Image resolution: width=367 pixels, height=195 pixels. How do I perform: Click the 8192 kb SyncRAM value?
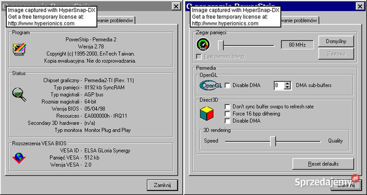pyautogui.click(x=104, y=88)
